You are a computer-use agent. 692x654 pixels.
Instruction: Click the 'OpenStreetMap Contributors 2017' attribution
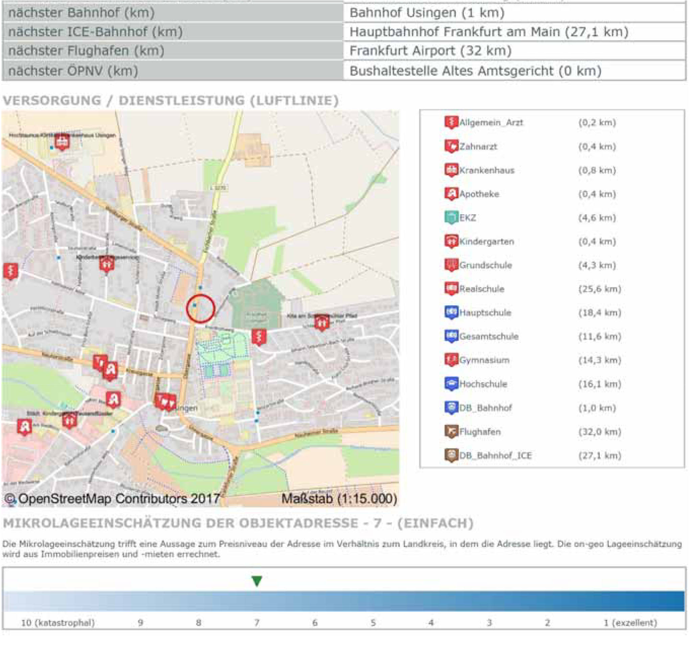pyautogui.click(x=112, y=499)
